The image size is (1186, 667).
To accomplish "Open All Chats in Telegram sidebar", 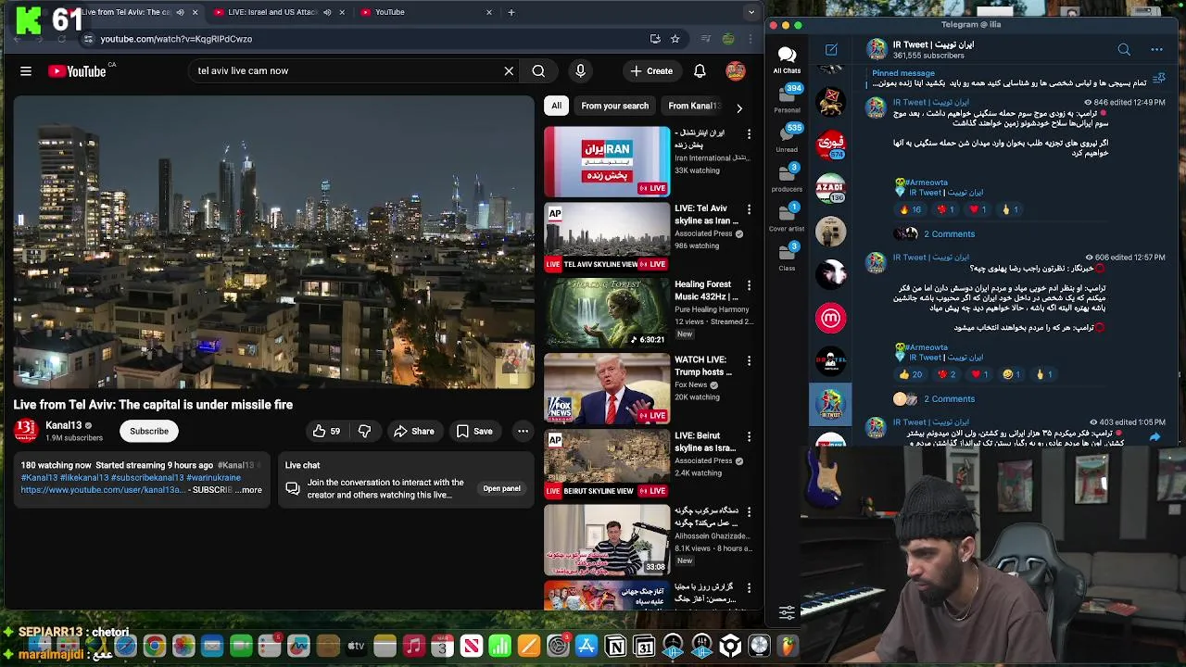I will [x=787, y=60].
